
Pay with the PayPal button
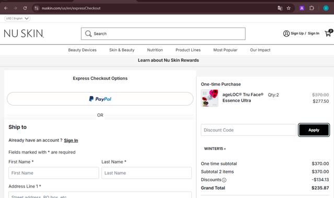tap(100, 99)
